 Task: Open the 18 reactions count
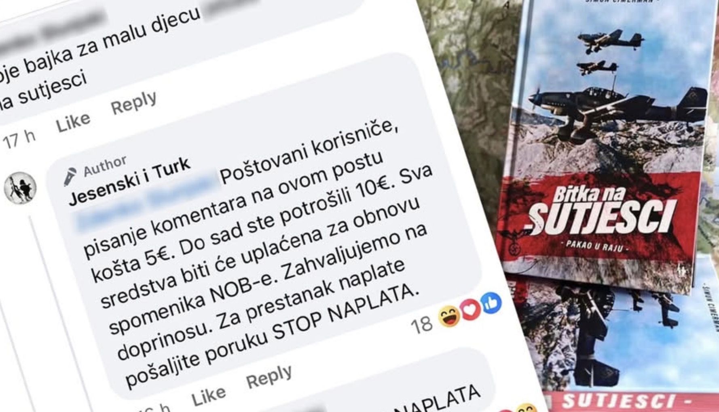421,324
